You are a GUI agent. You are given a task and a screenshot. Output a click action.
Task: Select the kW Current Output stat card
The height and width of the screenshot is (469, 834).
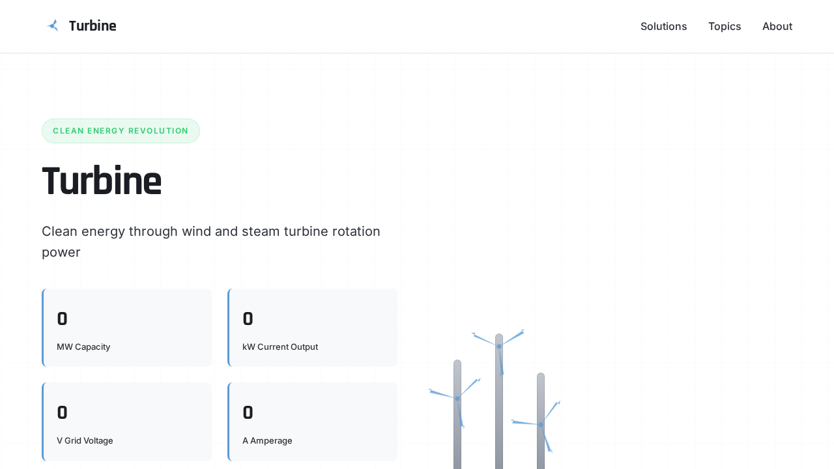313,328
